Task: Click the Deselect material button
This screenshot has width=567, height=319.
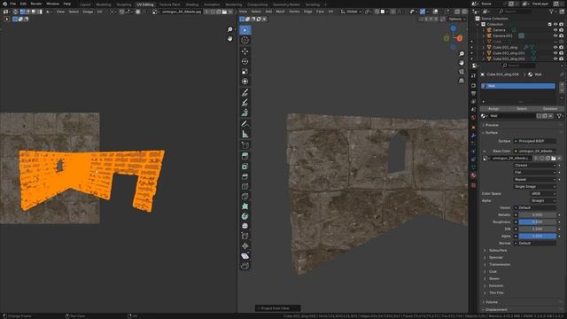Action: (550, 109)
